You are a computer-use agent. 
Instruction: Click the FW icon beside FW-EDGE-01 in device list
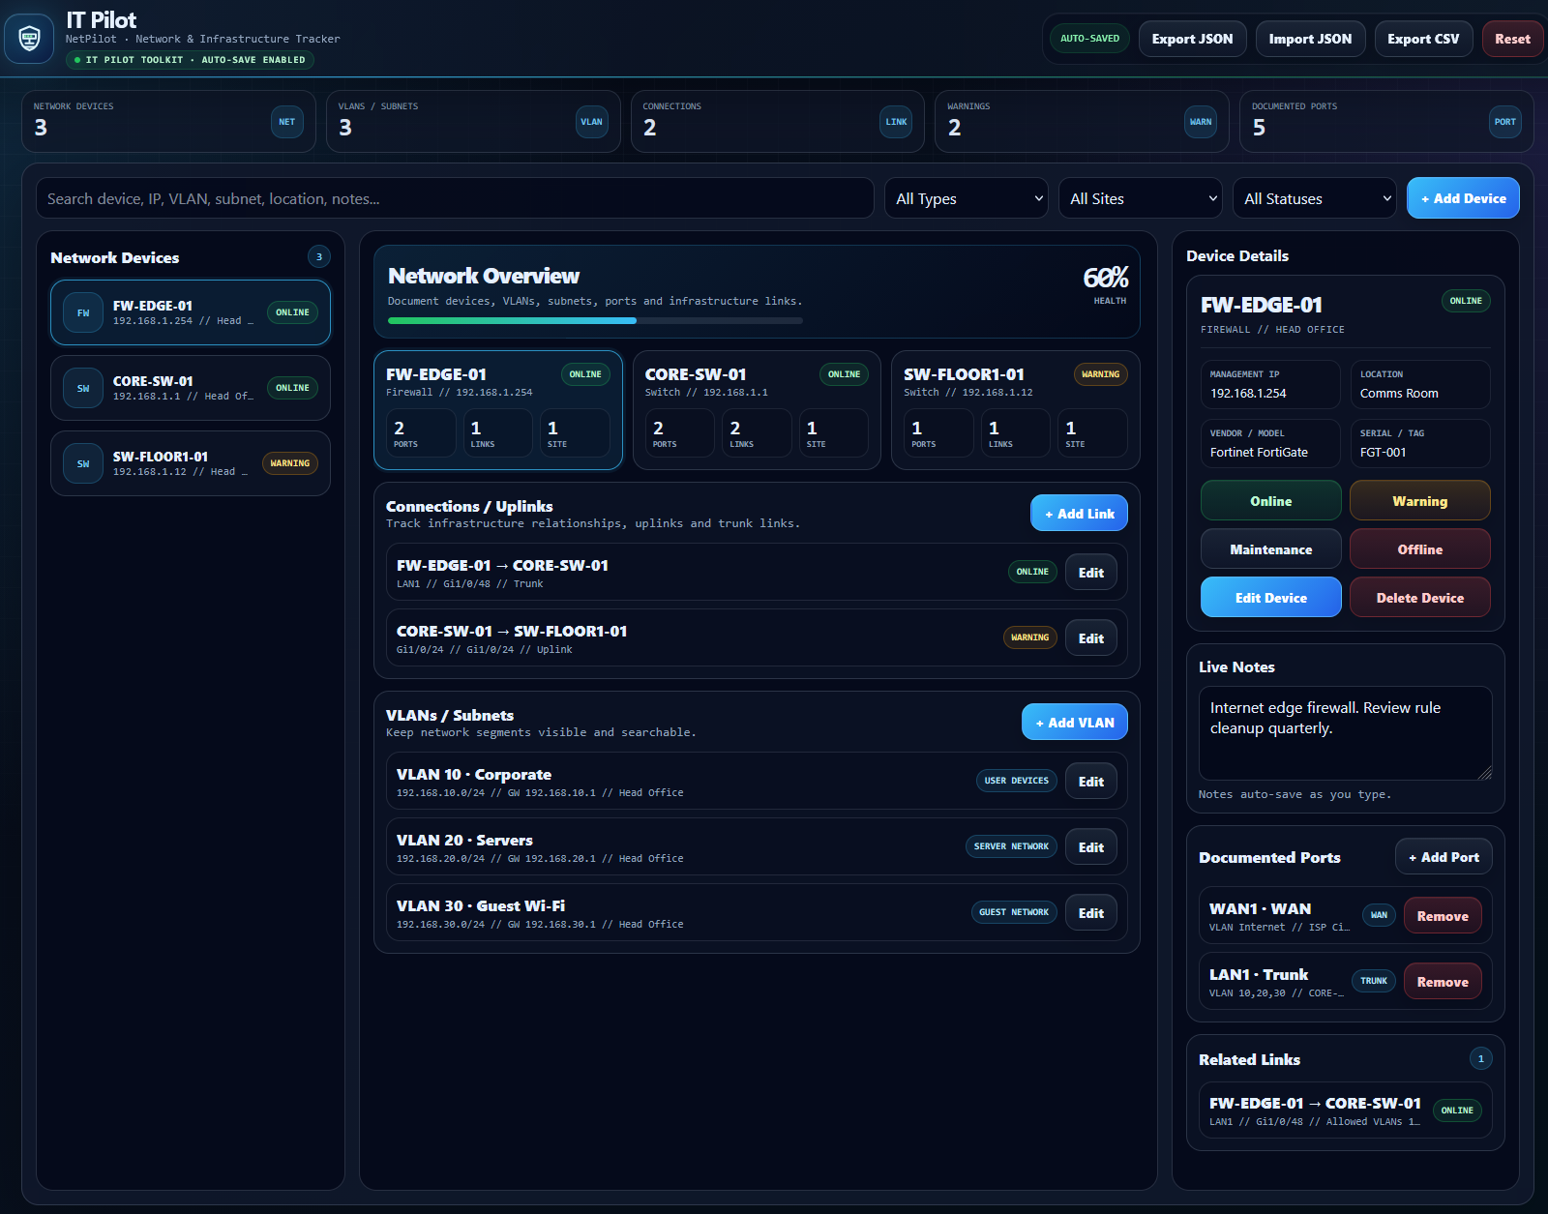[x=83, y=312]
